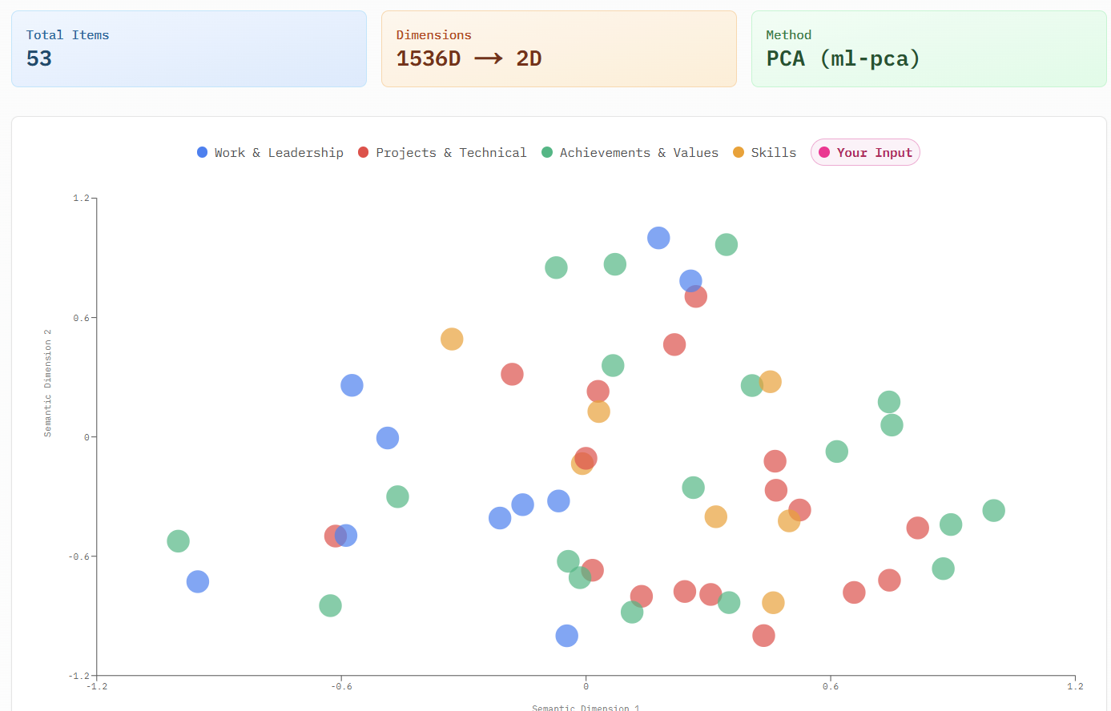
Task: Click the x-axis tick label -0.6
Action: [341, 686]
